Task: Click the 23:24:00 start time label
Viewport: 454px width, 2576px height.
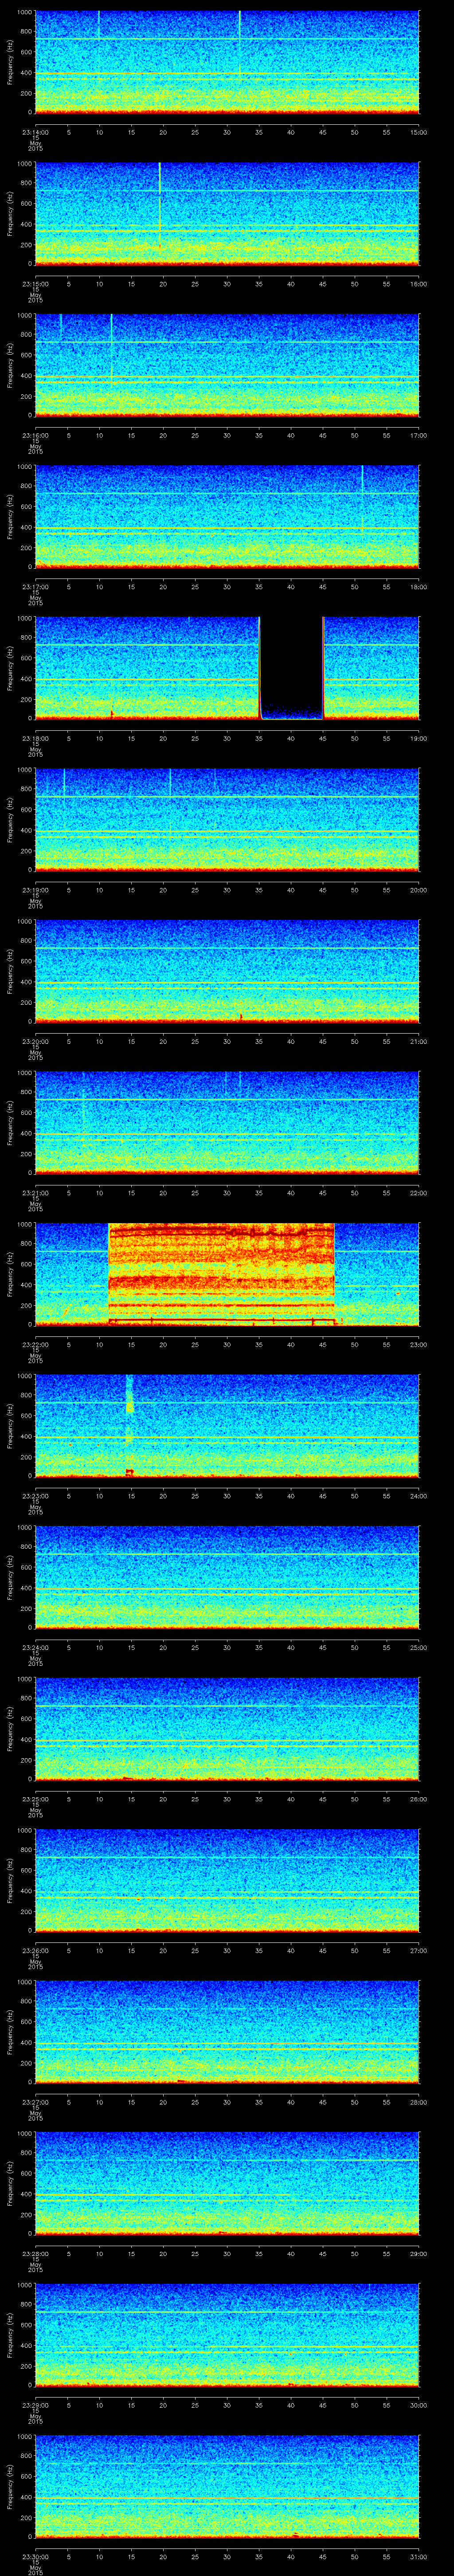Action: tap(35, 1647)
